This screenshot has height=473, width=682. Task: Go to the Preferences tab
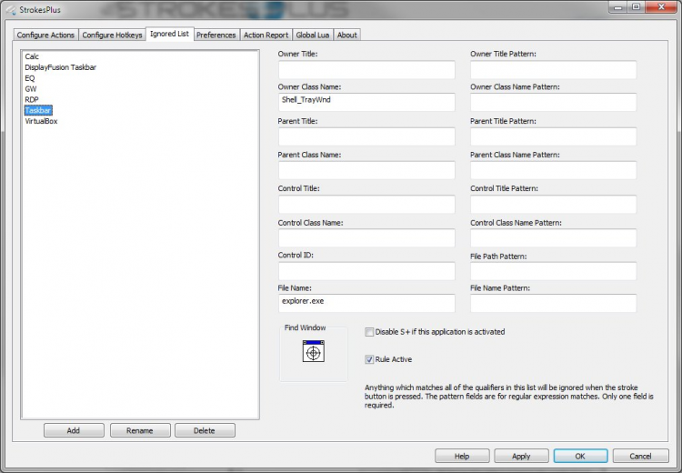[216, 35]
